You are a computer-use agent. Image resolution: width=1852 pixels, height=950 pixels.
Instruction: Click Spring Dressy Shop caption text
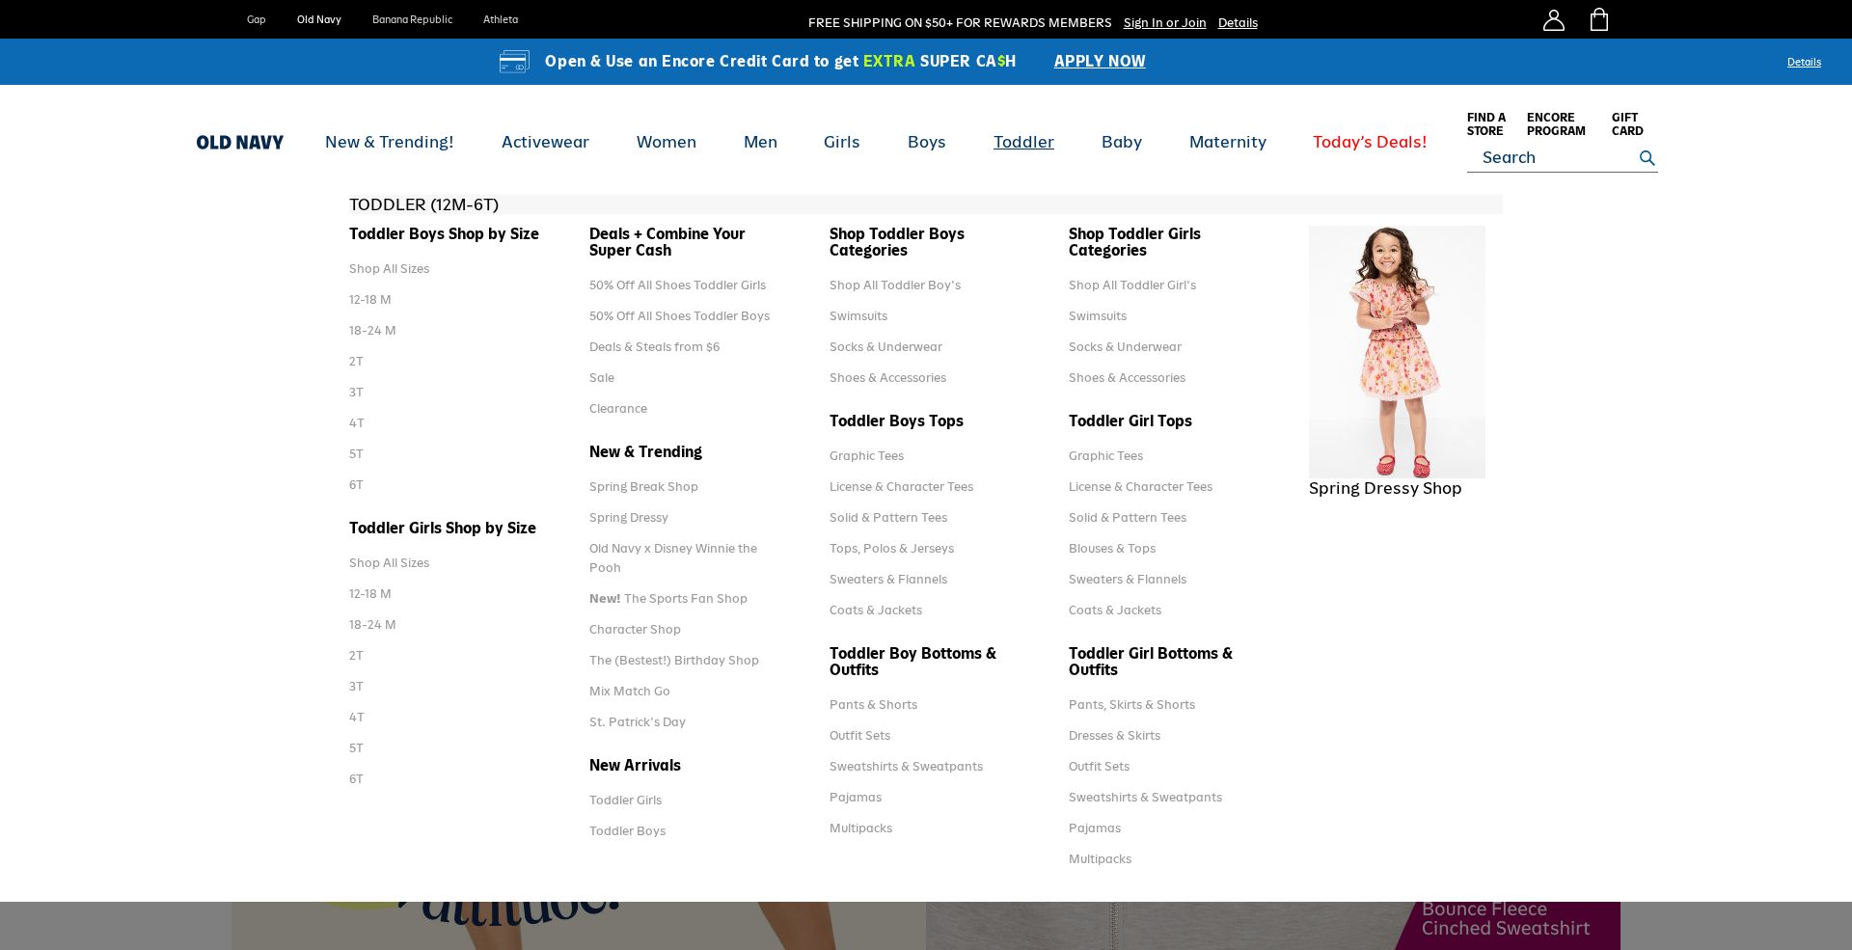[x=1384, y=488]
